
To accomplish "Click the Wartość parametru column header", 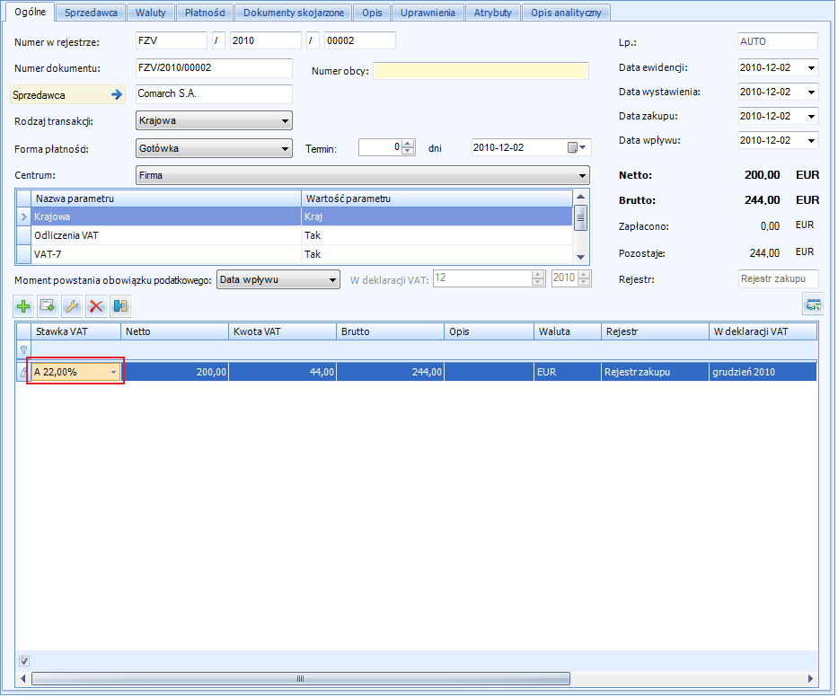I will tap(437, 199).
